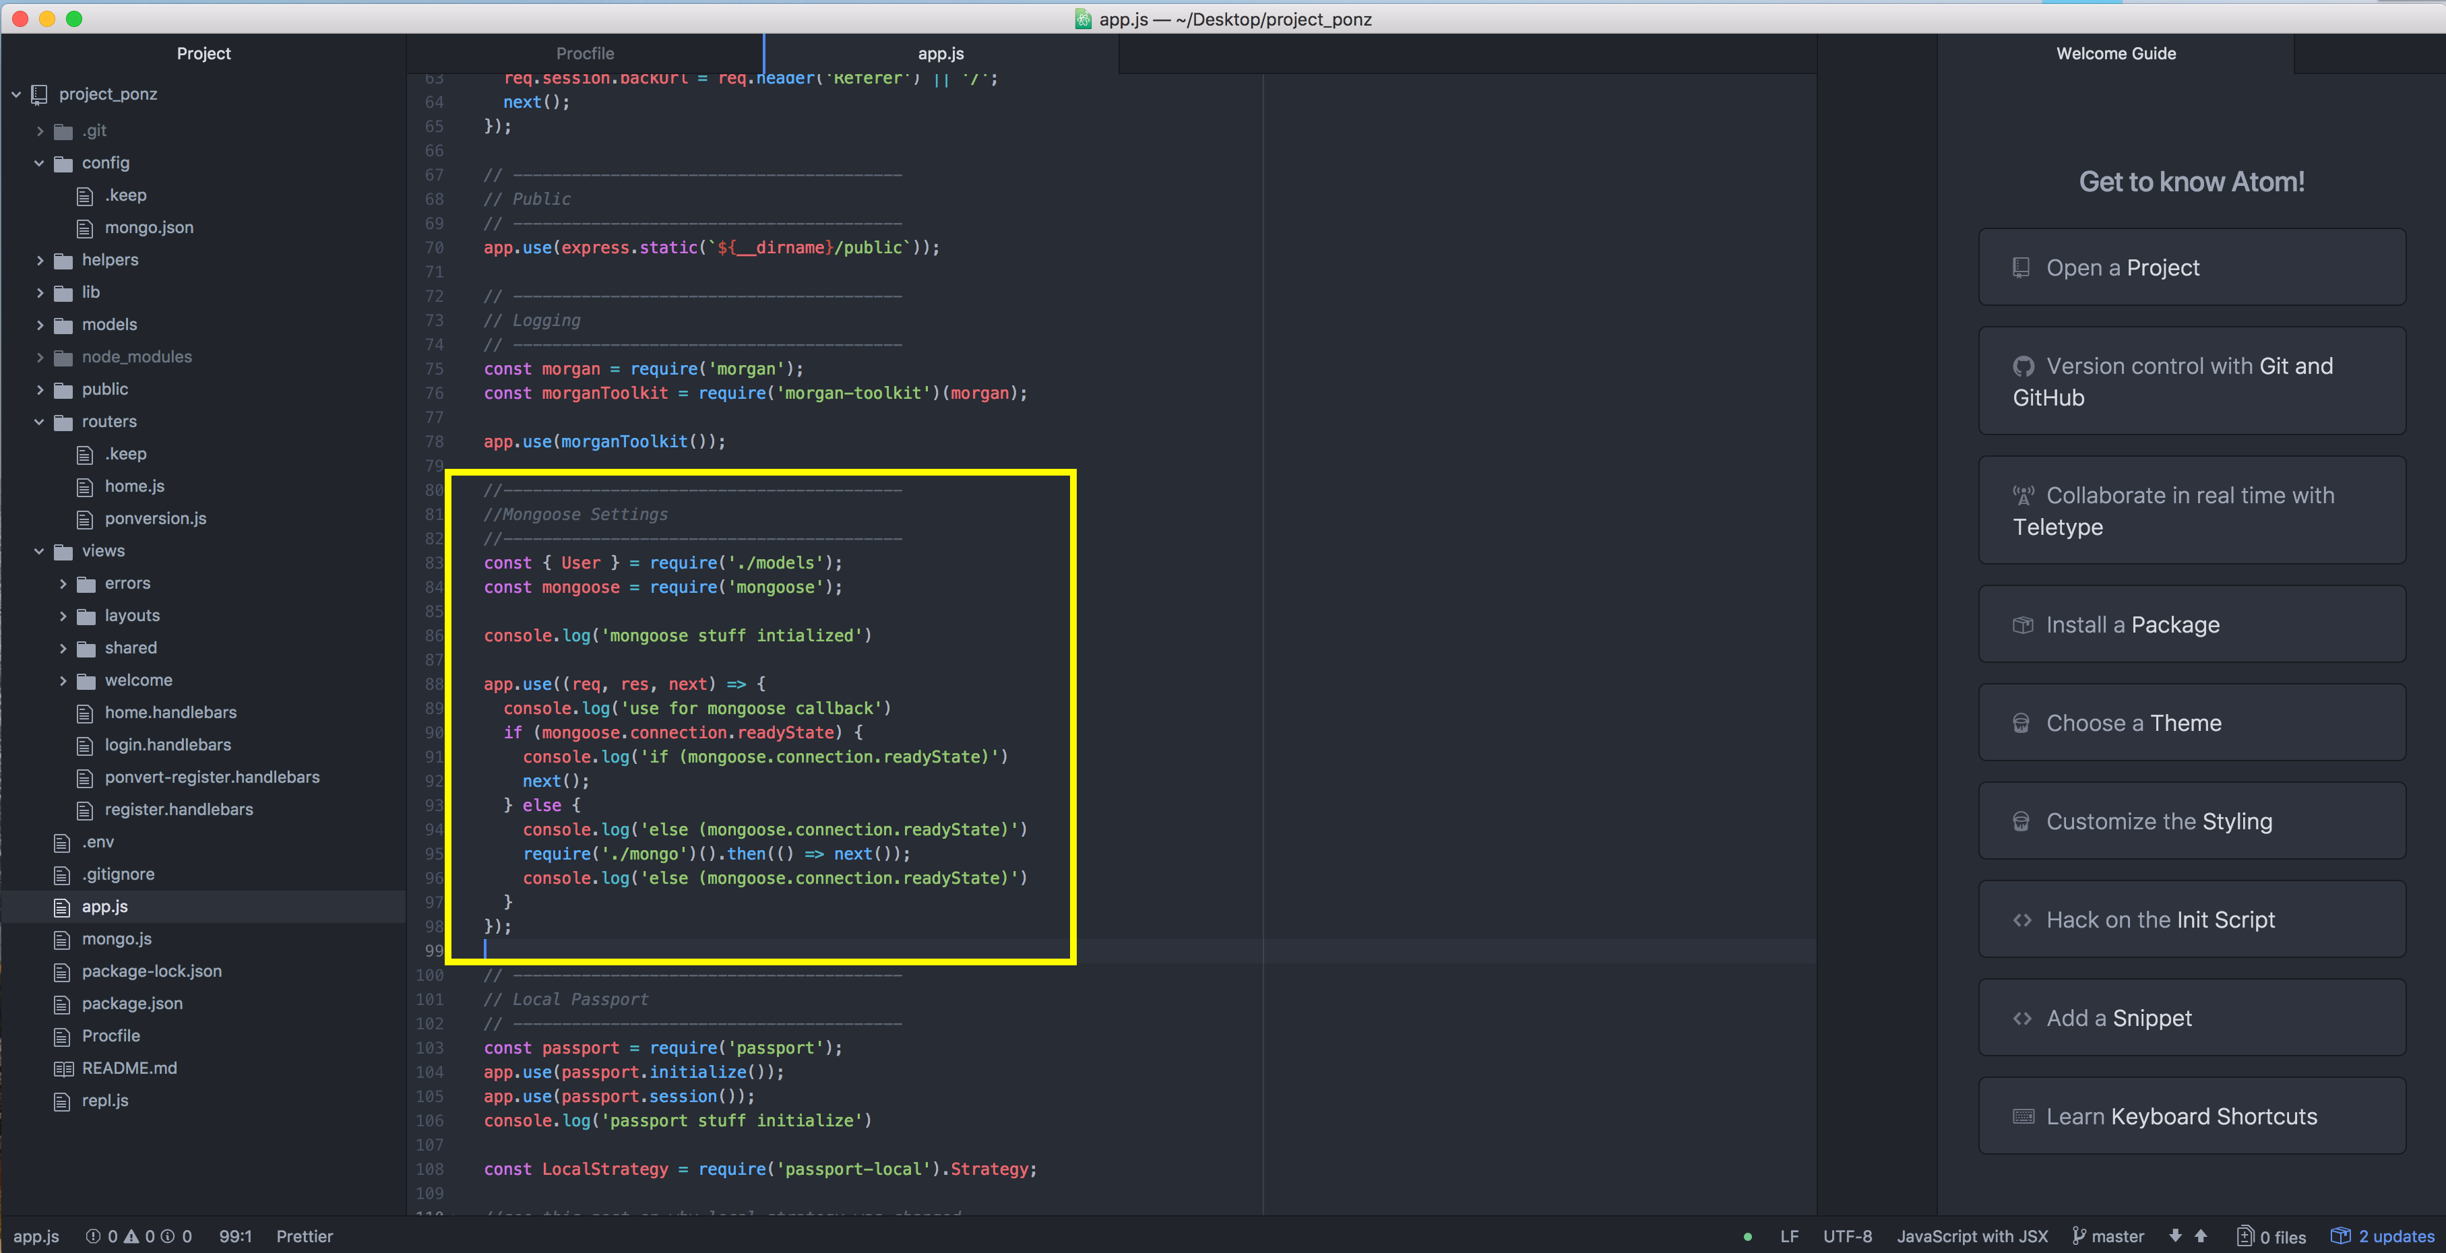Click the git fetch down arrow icon
The width and height of the screenshot is (2446, 1253).
coord(2175,1236)
